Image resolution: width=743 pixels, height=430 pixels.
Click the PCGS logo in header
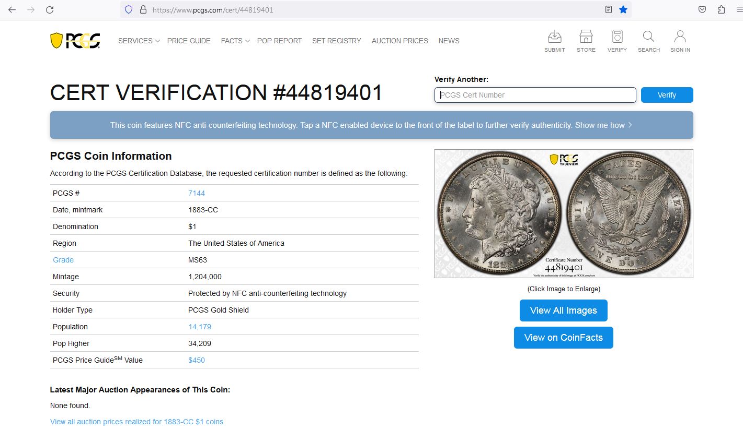(x=75, y=41)
